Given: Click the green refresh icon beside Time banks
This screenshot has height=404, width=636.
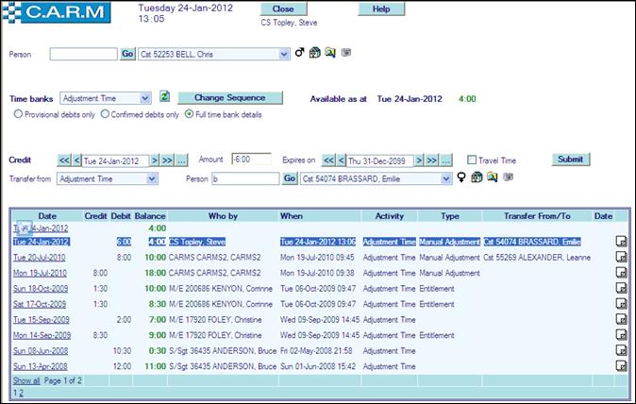Looking at the screenshot, I should click(x=164, y=97).
